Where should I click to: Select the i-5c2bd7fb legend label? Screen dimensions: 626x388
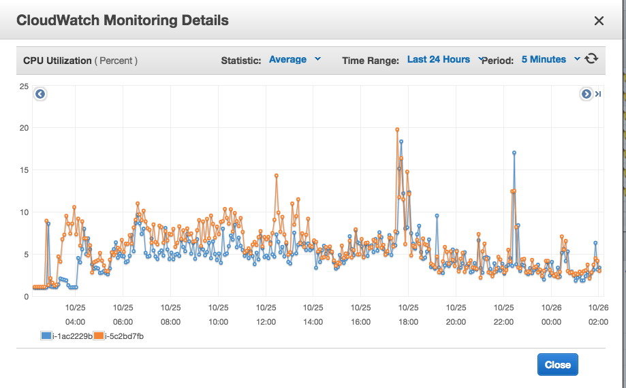point(124,336)
